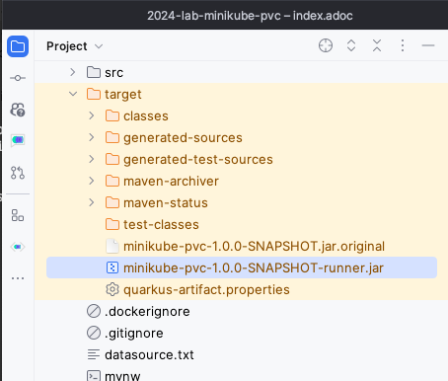Click the datasource.txt text file icon

click(94, 354)
